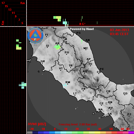Image resolution: width=134 pixels, height=134 pixels.
Task: Click the time '03:45 CEST'
Action: tap(119, 34)
